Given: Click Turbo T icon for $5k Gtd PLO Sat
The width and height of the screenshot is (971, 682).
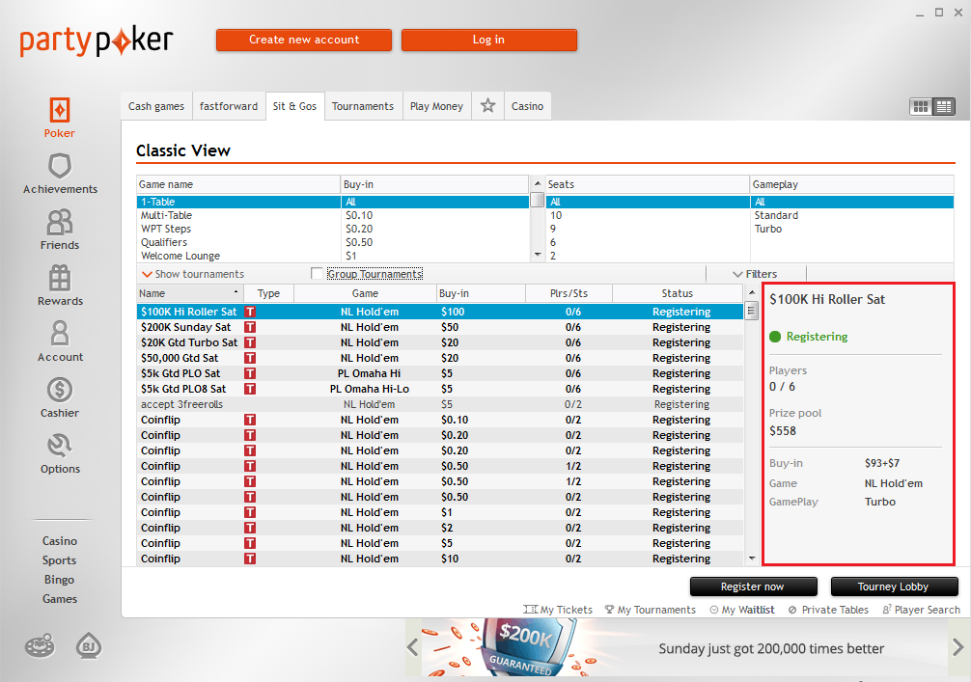Looking at the screenshot, I should tap(250, 374).
